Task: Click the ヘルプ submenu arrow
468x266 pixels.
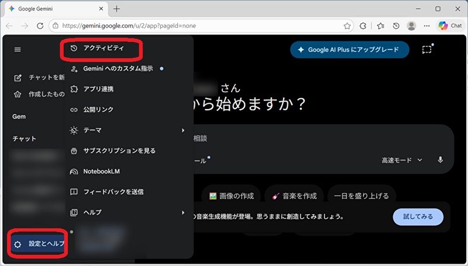Action: coord(183,212)
